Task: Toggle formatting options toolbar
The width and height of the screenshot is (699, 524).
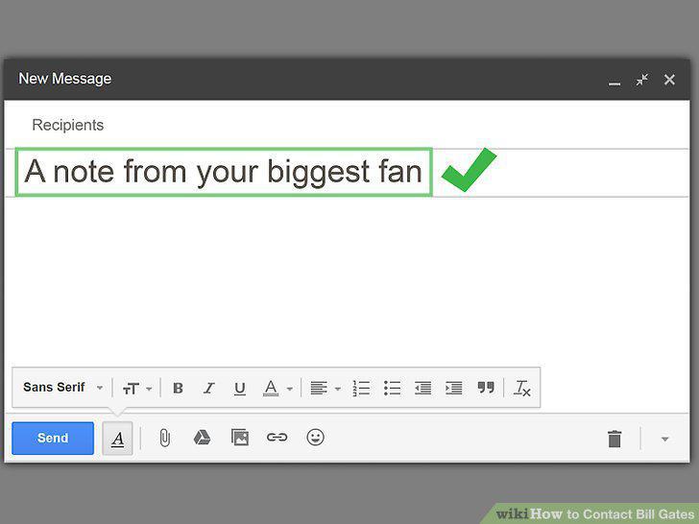Action: click(x=118, y=439)
